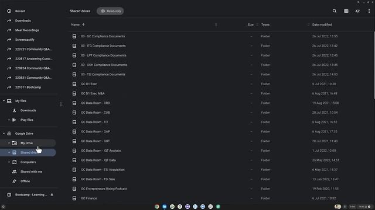Select GC Data Room - TSI Acquisition row
This screenshot has width=375, height=210.
[x=221, y=170]
